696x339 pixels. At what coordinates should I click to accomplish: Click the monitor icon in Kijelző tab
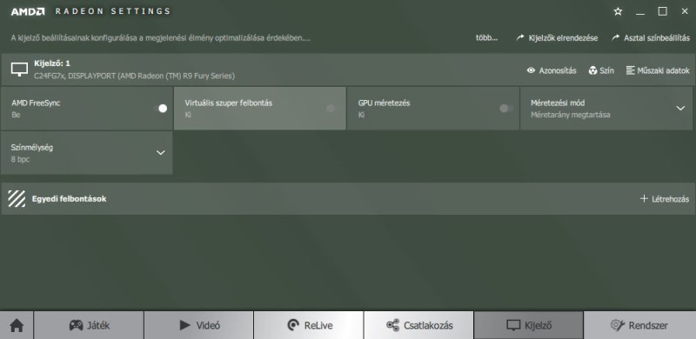[x=513, y=325]
